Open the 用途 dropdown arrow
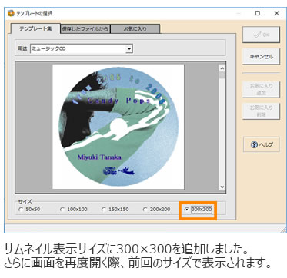This screenshot has height=278, width=287. 129,48
